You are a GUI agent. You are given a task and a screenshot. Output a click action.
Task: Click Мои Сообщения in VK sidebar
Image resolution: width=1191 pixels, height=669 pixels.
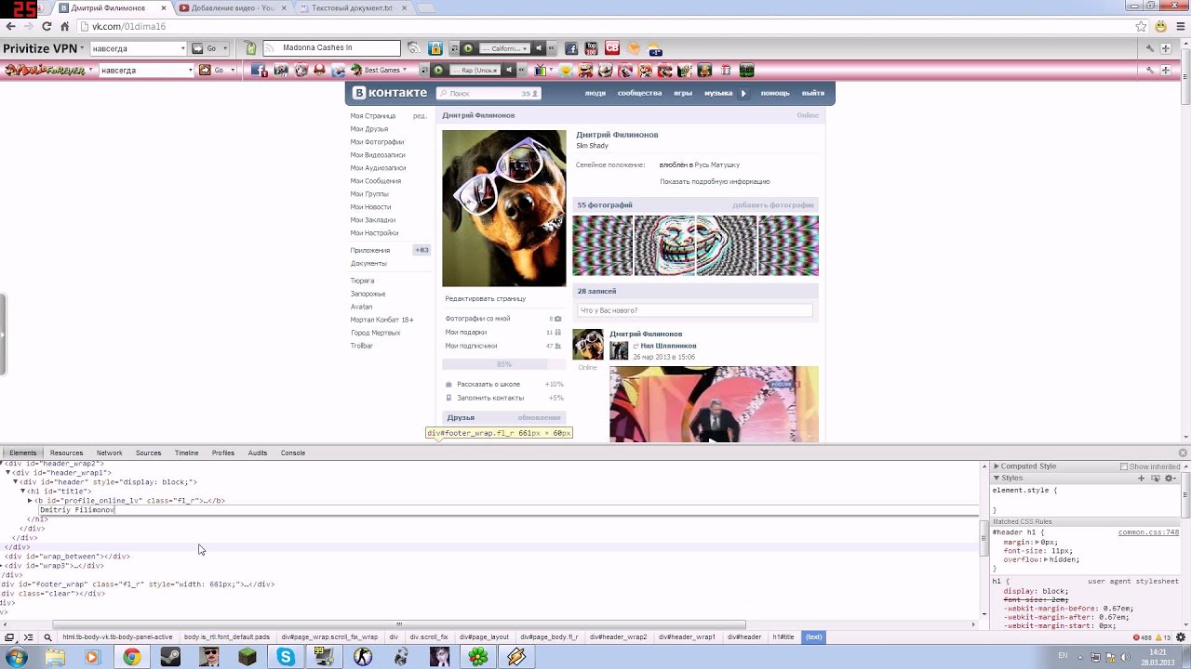click(375, 181)
